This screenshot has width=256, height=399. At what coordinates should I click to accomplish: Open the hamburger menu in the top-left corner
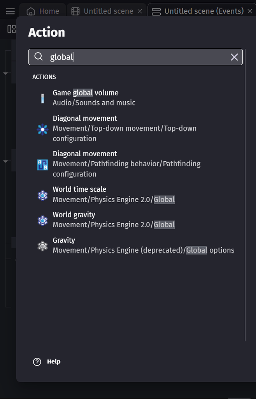(10, 11)
